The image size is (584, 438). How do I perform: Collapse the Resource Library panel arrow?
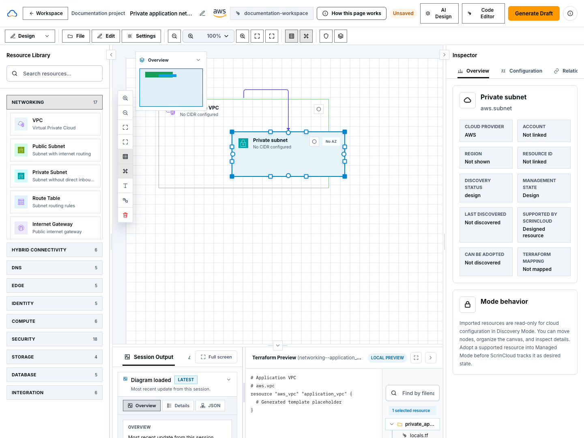[111, 55]
